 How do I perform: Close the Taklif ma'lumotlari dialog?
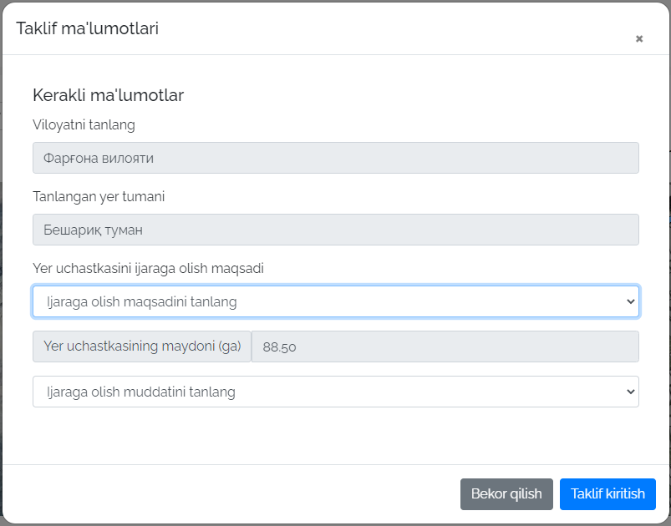(639, 38)
